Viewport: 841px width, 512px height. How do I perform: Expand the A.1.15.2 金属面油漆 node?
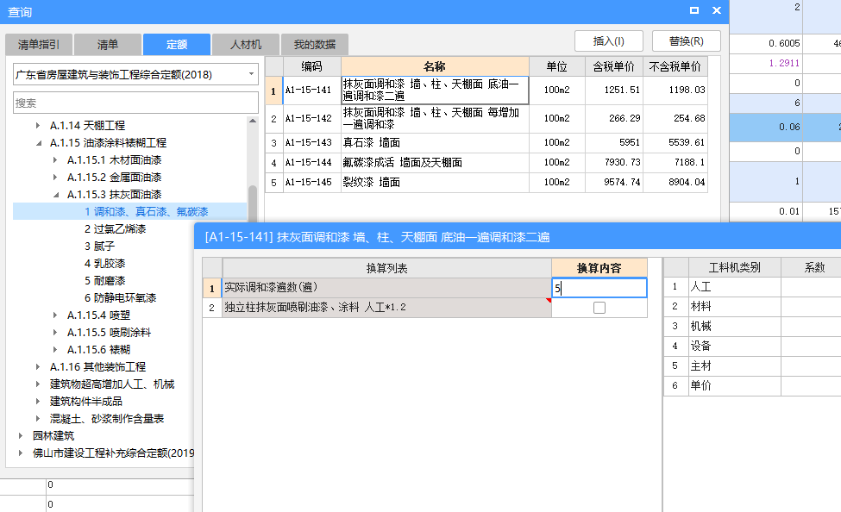pyautogui.click(x=54, y=178)
